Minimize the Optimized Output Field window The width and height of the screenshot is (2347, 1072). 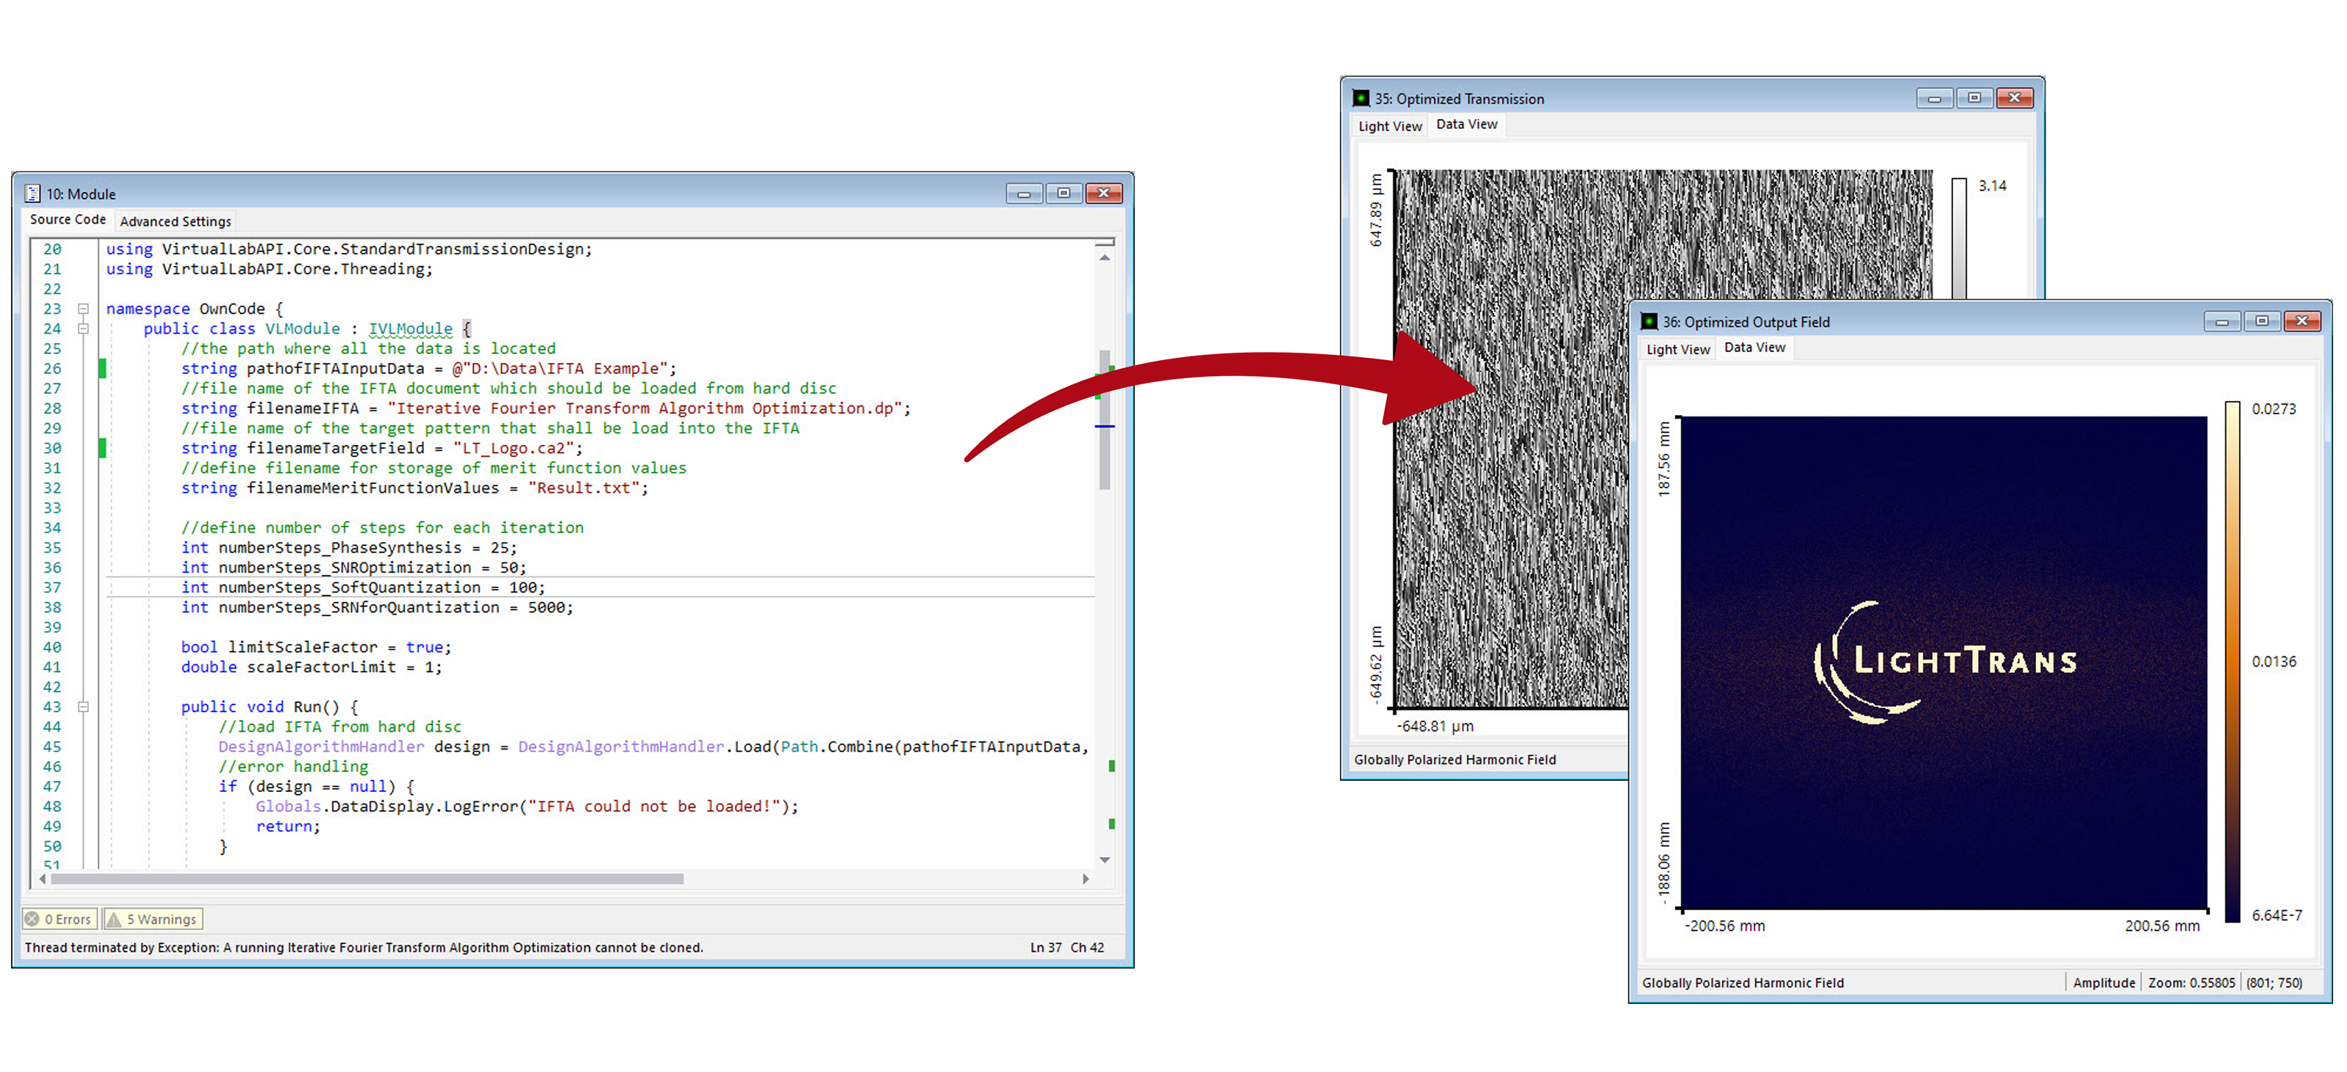pyautogui.click(x=2222, y=320)
